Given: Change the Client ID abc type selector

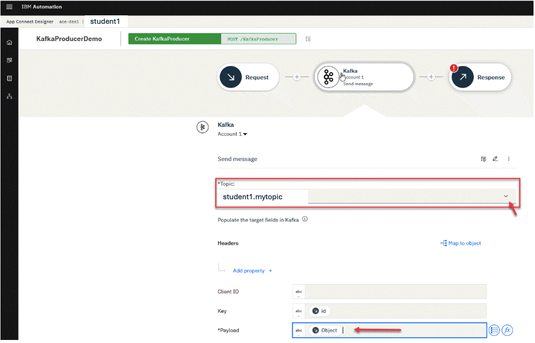Looking at the screenshot, I should 299,292.
